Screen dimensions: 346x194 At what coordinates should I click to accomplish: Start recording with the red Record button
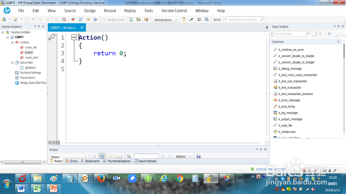pyautogui.click(x=73, y=19)
